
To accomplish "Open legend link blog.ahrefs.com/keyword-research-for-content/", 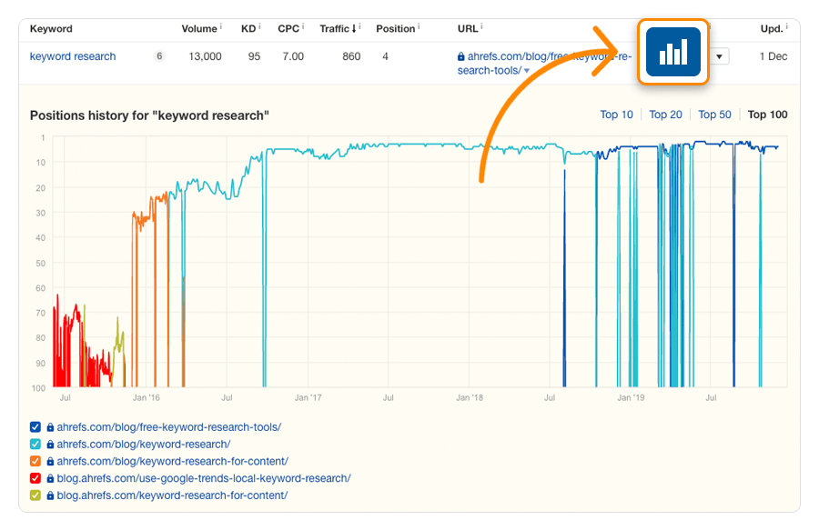I will pos(172,495).
